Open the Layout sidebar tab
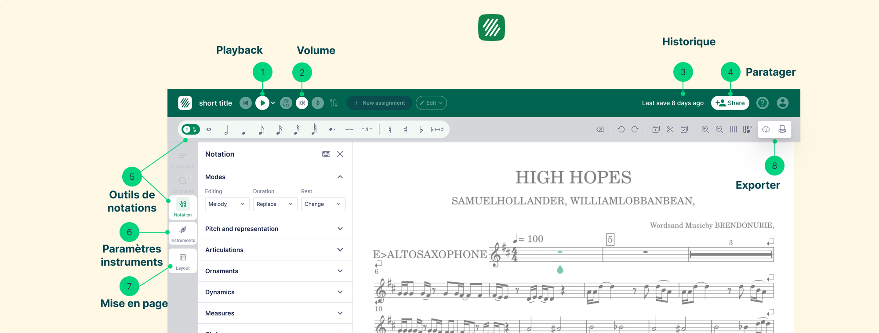Screen dimensions: 879x333 click(183, 261)
